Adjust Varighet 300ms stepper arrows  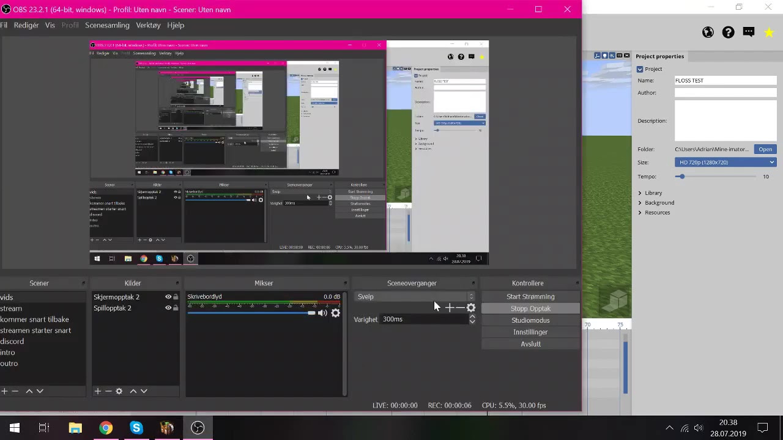[x=472, y=319]
